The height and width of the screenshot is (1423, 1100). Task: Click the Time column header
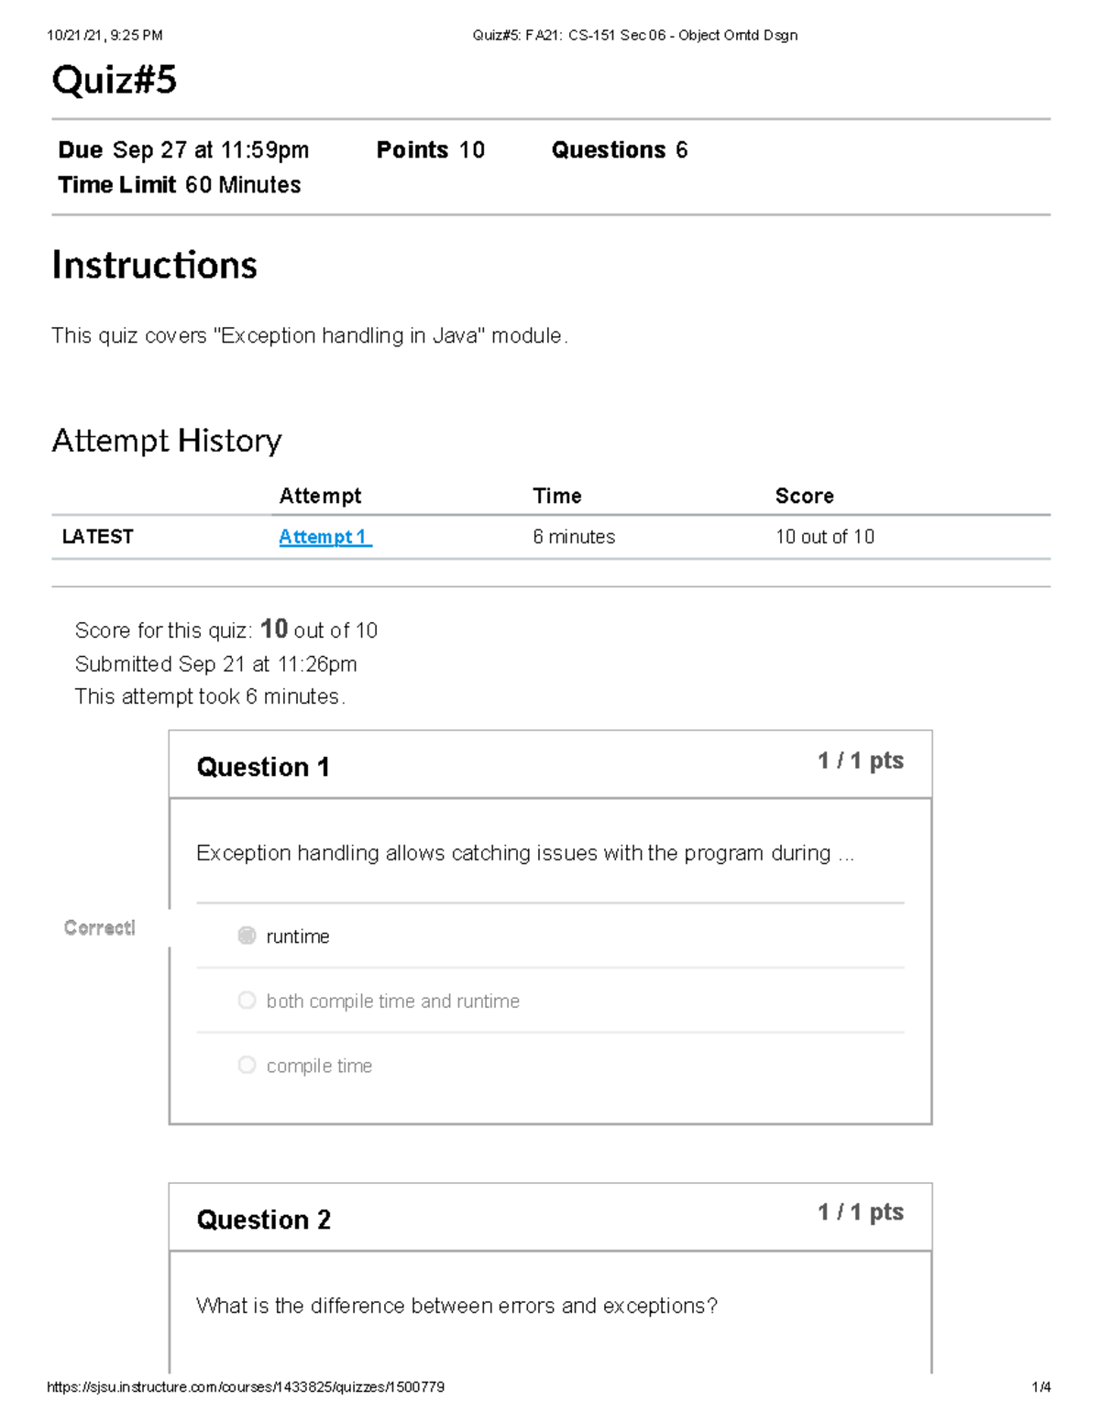[x=556, y=496]
